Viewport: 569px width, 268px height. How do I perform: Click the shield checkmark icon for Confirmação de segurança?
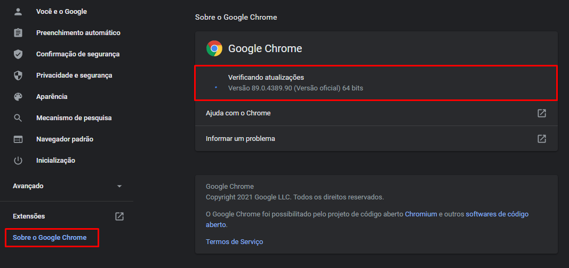18,54
